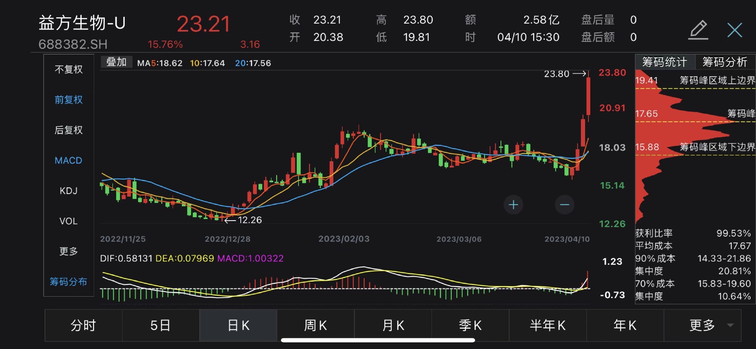Toggle 筹码分布 chip distribution panel
Image resolution: width=756 pixels, height=349 pixels.
[x=69, y=282]
